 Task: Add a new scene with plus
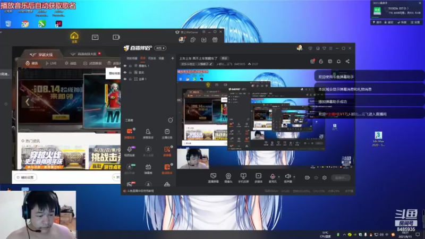(x=172, y=58)
